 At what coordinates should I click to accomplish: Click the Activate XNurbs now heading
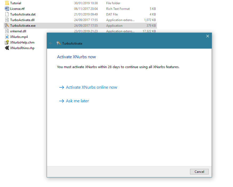click(76, 57)
